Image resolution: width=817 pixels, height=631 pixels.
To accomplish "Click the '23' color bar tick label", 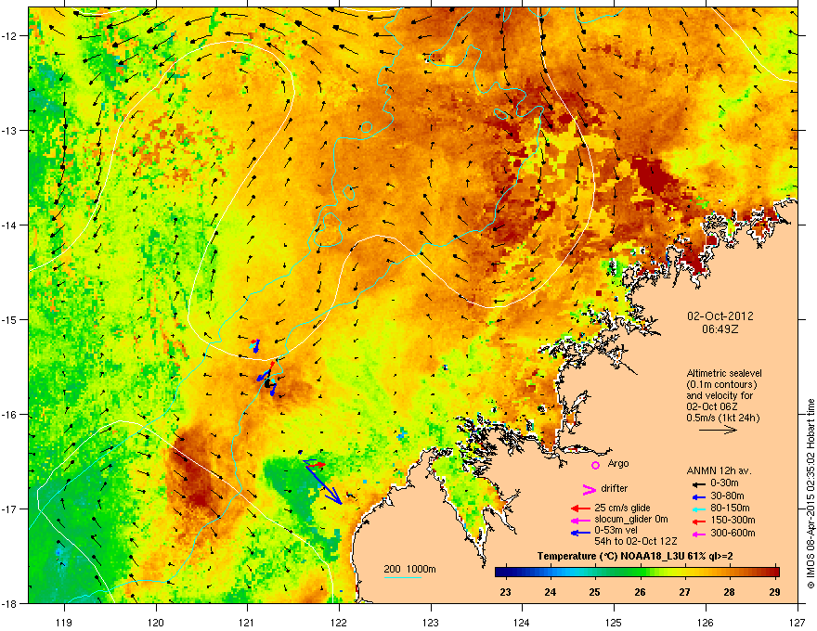I will click(x=505, y=592).
